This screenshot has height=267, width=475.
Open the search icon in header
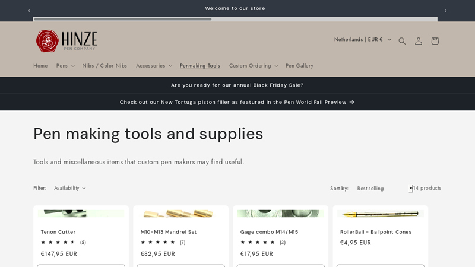click(402, 41)
